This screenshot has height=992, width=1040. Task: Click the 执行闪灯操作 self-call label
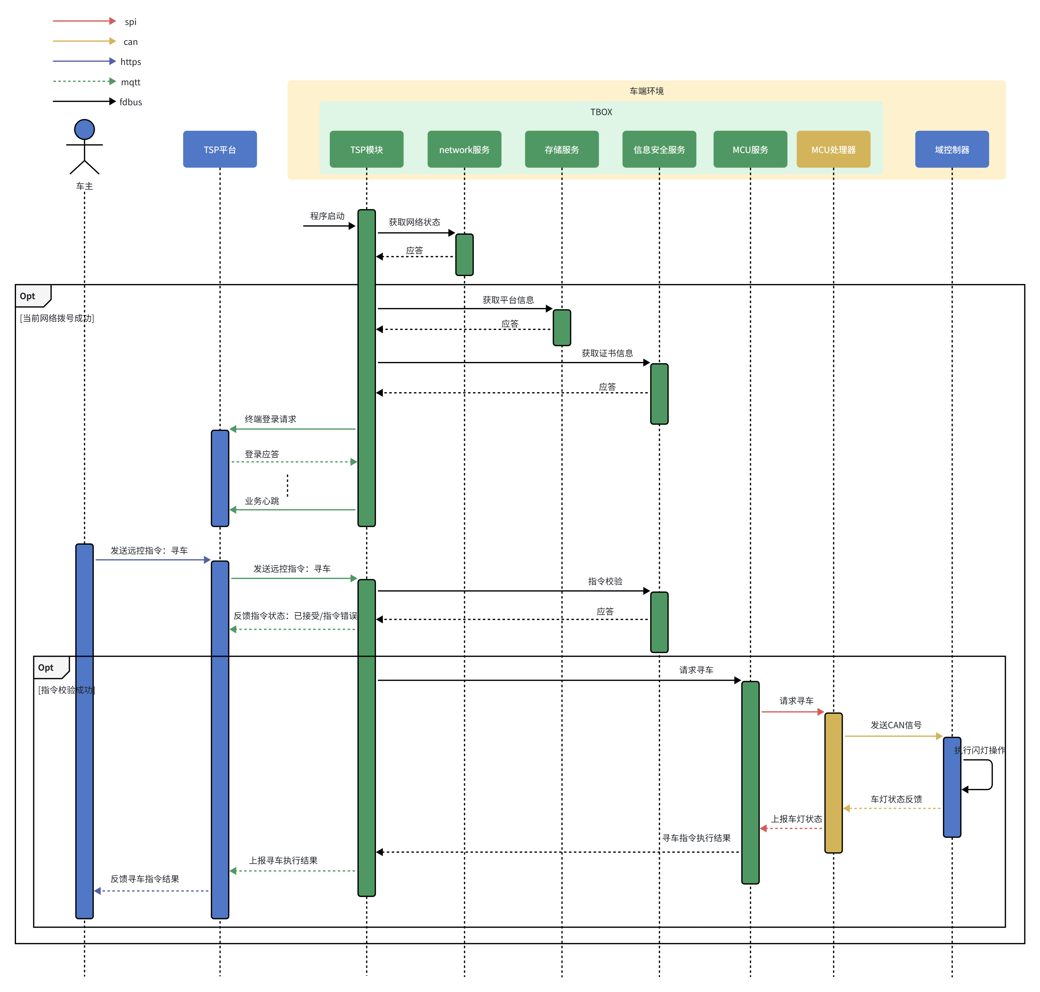(980, 750)
